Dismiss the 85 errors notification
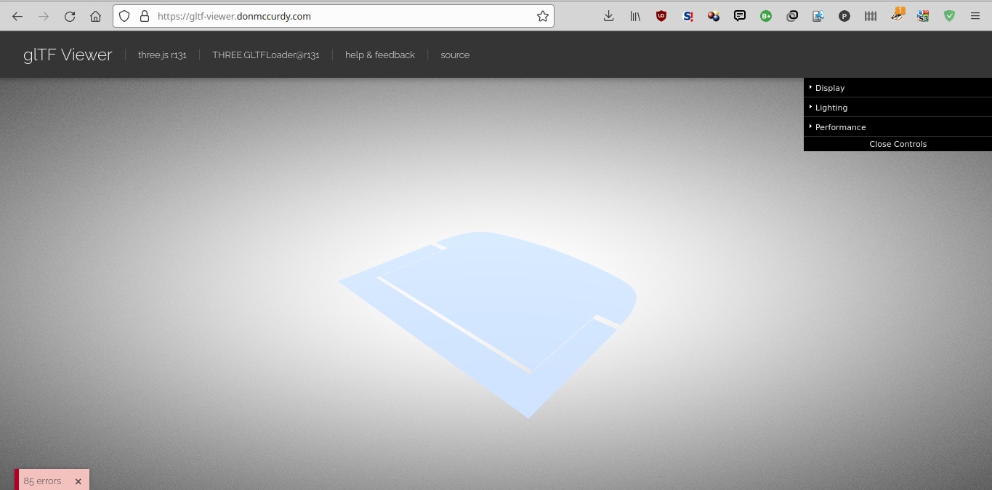 (78, 481)
